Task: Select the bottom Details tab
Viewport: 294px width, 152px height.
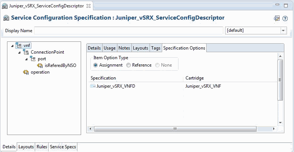Action: click(9, 147)
